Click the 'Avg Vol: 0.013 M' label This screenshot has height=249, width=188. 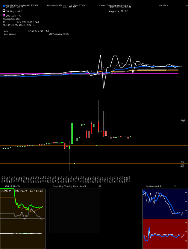(x=120, y=7)
